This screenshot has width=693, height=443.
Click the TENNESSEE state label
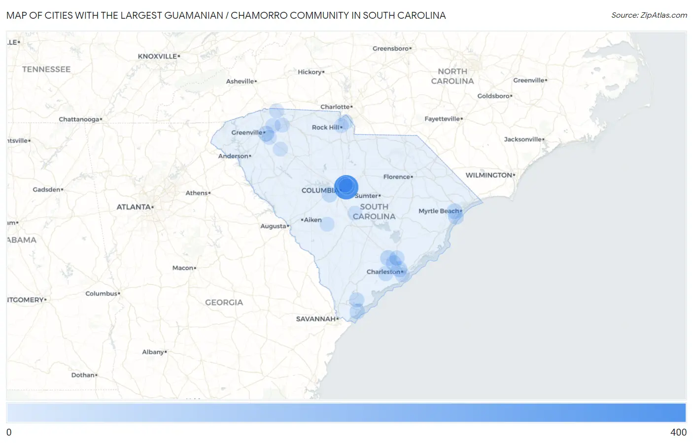pos(46,69)
